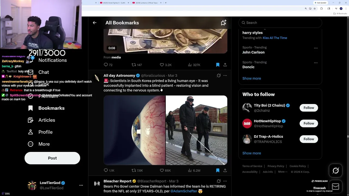Click the All day Astronomy avatar
Screen dimensions: 349x196
[97, 78]
